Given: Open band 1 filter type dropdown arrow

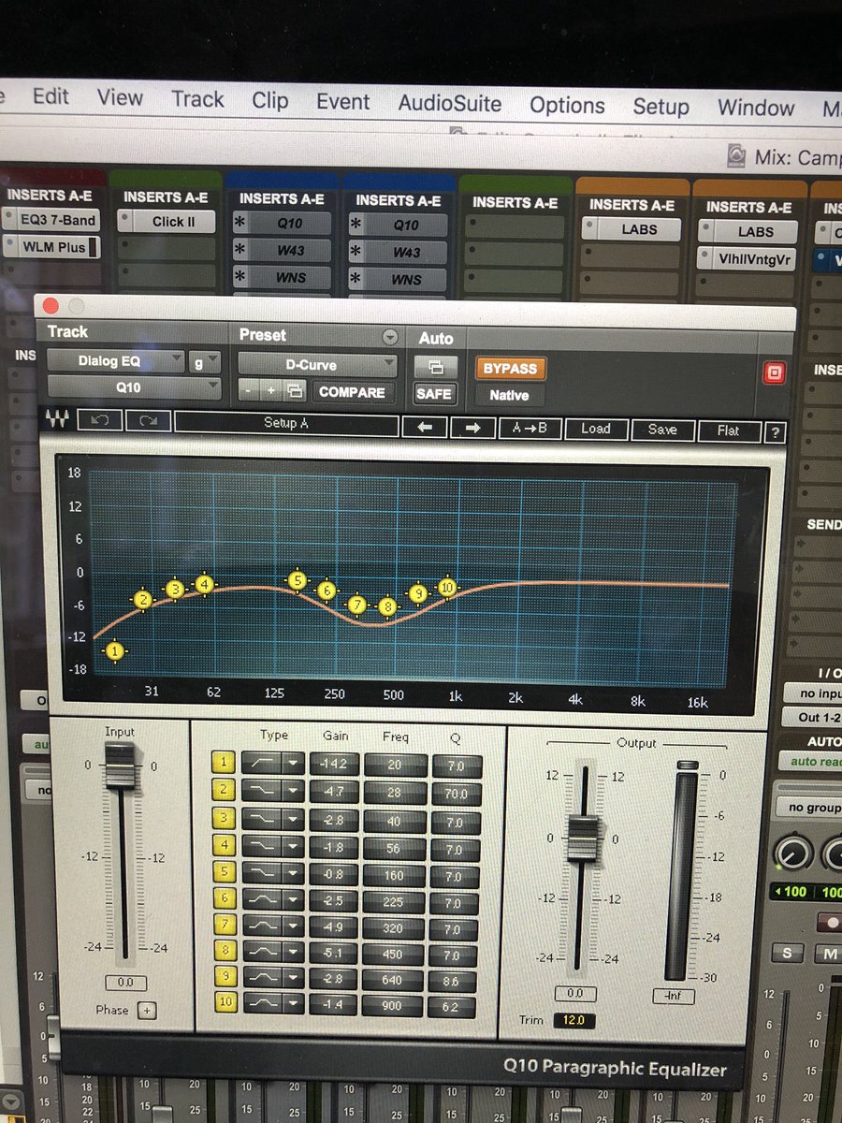Looking at the screenshot, I should click(294, 763).
